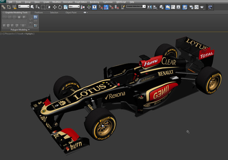The height and width of the screenshot is (160, 228).
Task: Toggle the Percent Snap icon
Action: 111,7
